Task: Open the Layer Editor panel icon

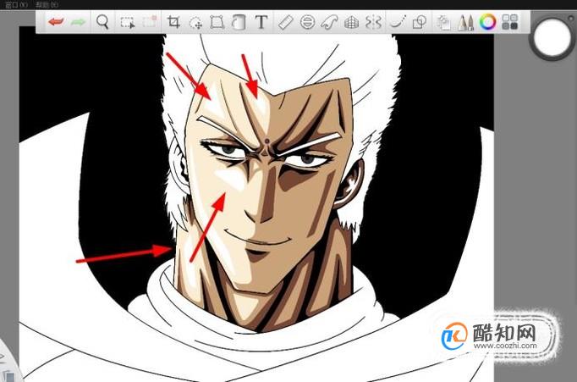Action: pyautogui.click(x=443, y=23)
